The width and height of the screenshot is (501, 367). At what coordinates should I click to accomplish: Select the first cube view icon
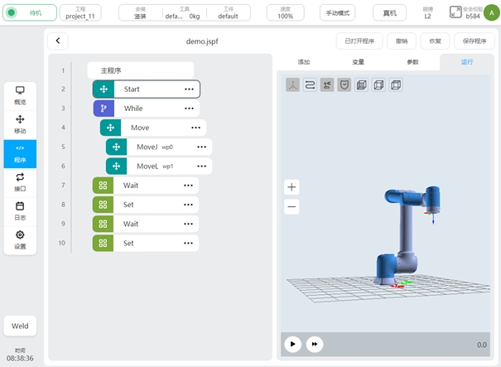tap(361, 85)
